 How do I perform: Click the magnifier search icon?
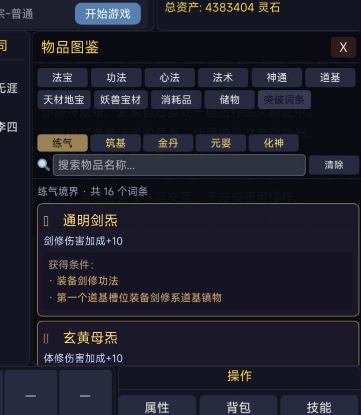coord(44,165)
